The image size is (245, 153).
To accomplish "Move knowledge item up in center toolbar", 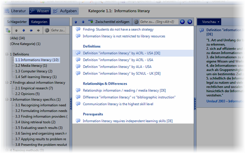I will click(76, 22).
